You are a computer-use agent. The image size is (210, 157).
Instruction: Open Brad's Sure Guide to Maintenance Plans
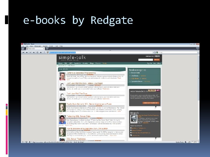89,104
